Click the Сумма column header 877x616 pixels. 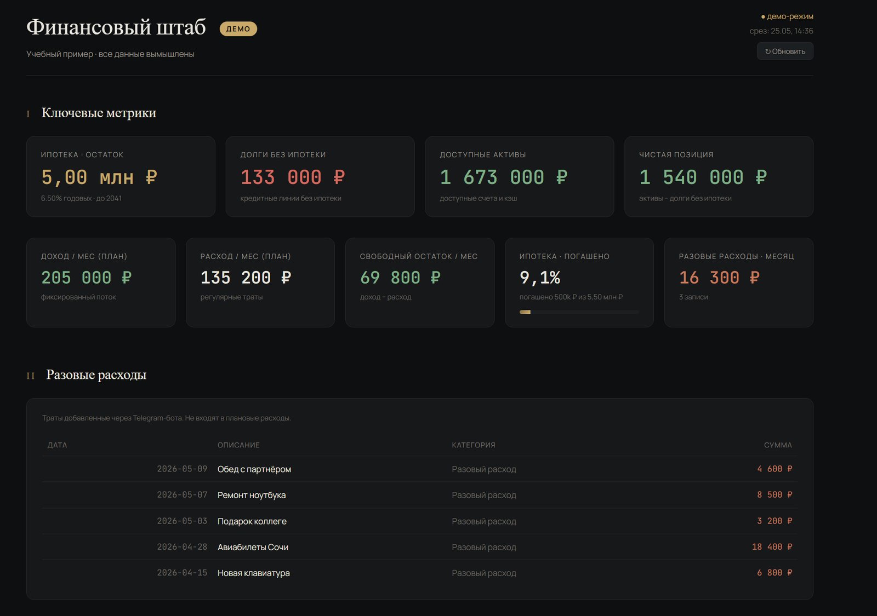[778, 445]
